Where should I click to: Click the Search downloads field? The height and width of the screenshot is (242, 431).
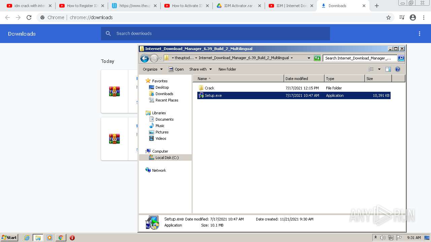215,34
